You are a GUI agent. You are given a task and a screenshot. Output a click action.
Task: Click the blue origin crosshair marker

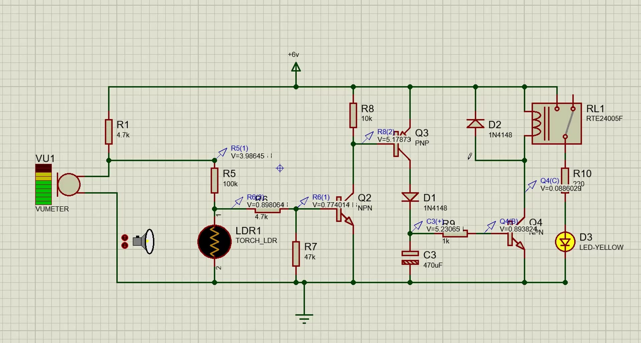[280, 168]
